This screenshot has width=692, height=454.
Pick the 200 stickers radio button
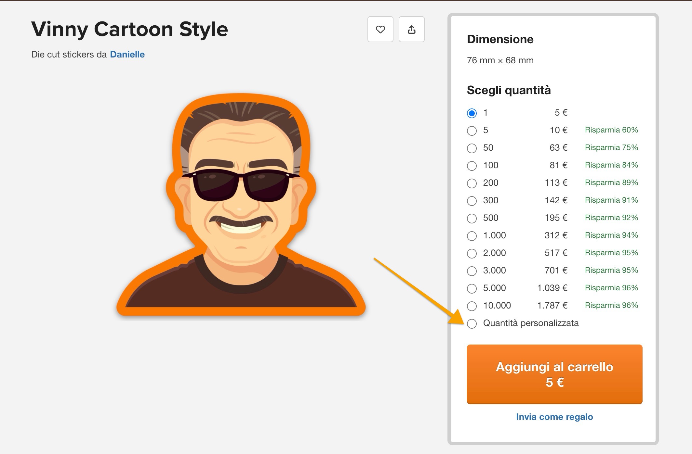pyautogui.click(x=472, y=183)
